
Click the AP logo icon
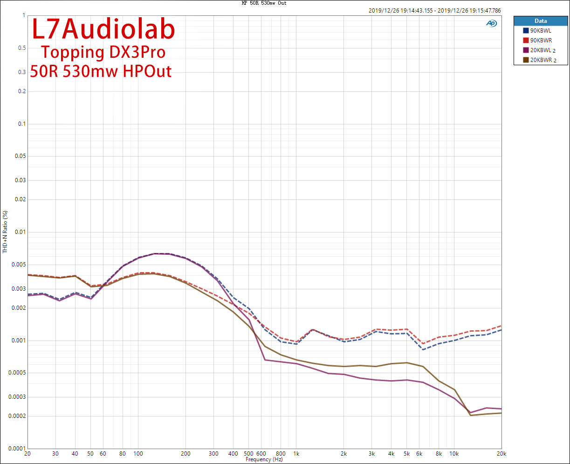tap(491, 23)
